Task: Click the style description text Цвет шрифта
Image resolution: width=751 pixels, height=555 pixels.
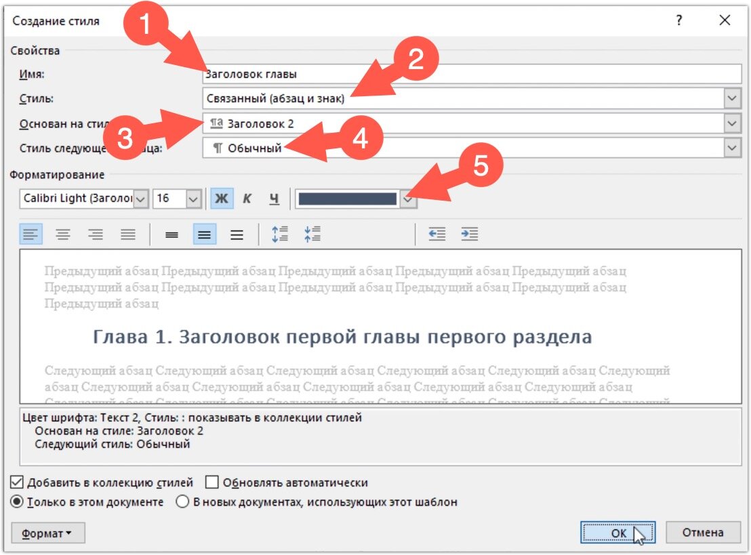Action: click(192, 417)
